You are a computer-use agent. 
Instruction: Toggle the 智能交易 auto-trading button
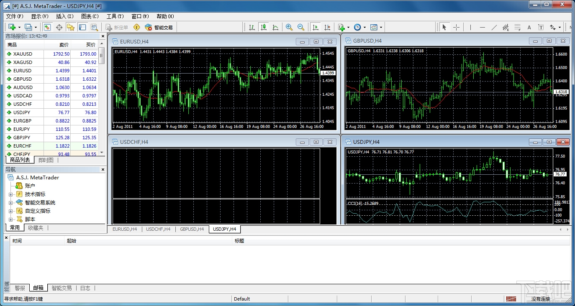click(x=159, y=27)
